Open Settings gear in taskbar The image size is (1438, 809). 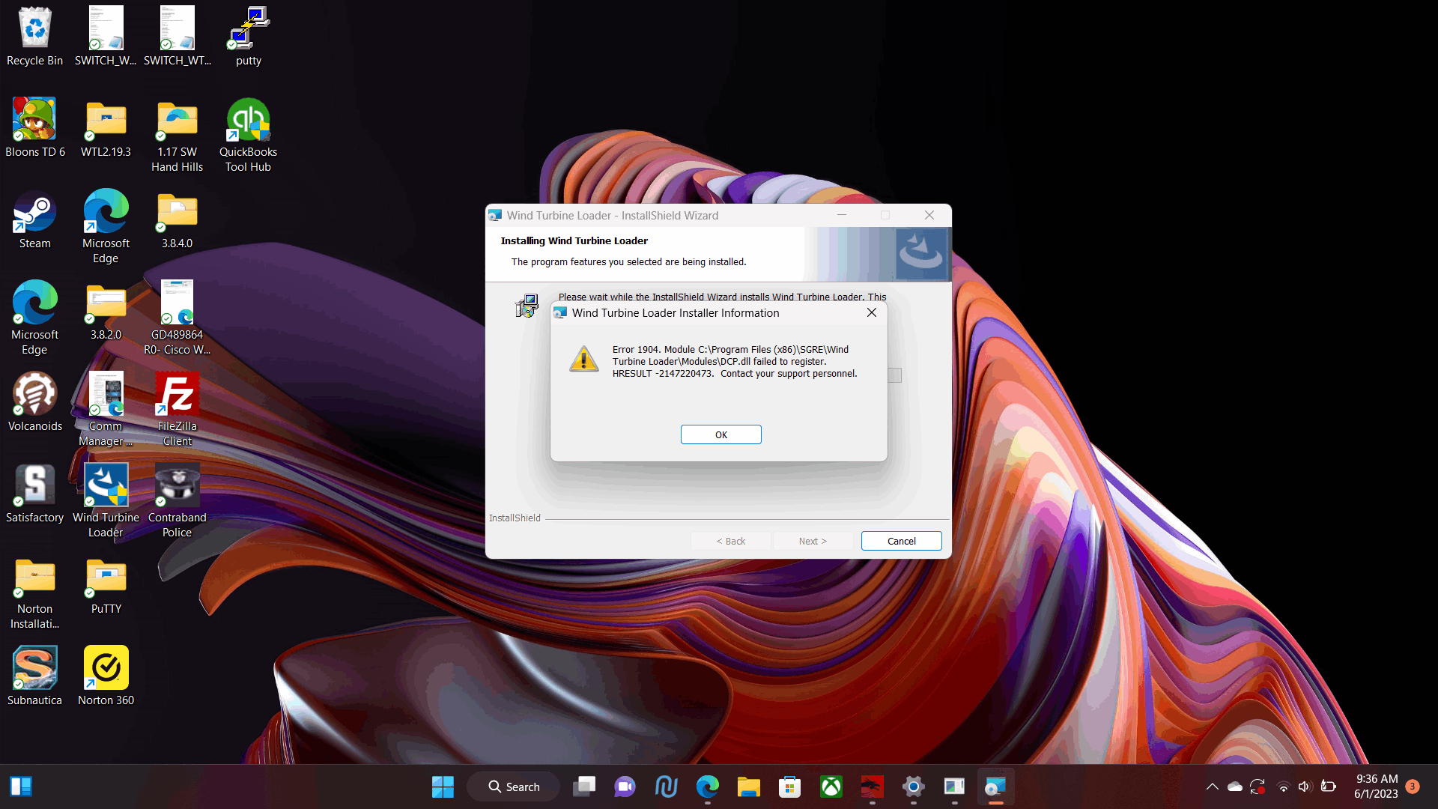(x=913, y=787)
